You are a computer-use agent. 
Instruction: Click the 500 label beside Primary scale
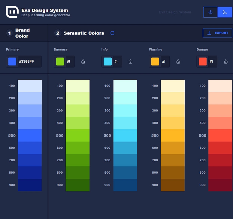pos(12,135)
